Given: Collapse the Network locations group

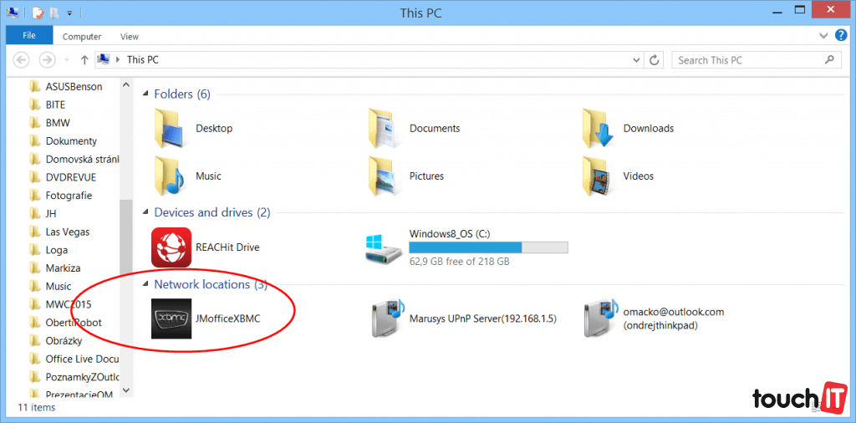Looking at the screenshot, I should coord(146,285).
